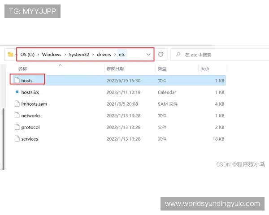Click date 2023/1/11 12:19 of hosts.ics
269x215 pixels.
[124, 92]
